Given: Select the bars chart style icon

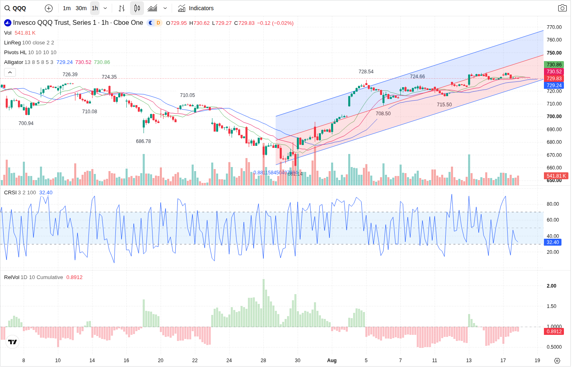Looking at the screenshot, I should (122, 8).
